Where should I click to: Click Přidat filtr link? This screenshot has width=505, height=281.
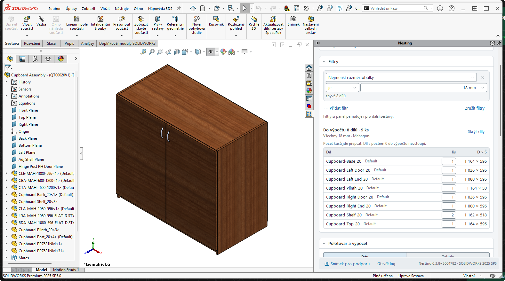pos(336,108)
